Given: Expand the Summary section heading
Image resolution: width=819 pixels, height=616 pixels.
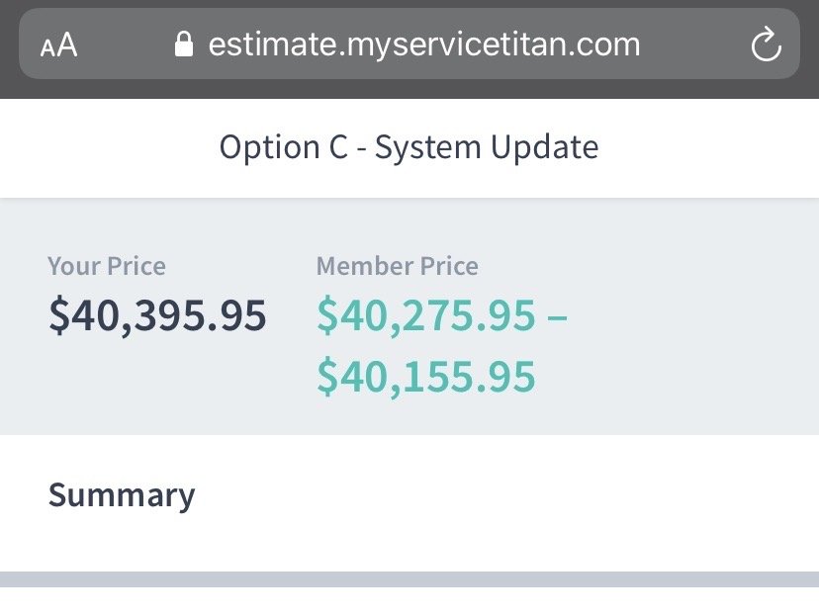Looking at the screenshot, I should coord(122,494).
